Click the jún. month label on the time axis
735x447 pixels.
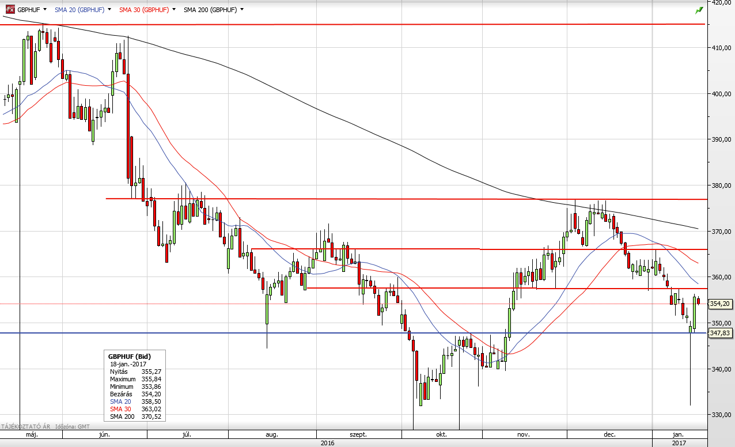(104, 434)
